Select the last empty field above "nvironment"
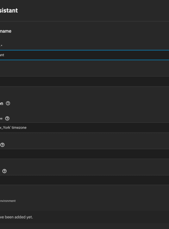169x229 pixels. point(84,180)
